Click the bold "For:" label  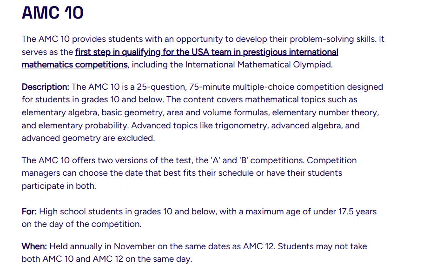29,212
